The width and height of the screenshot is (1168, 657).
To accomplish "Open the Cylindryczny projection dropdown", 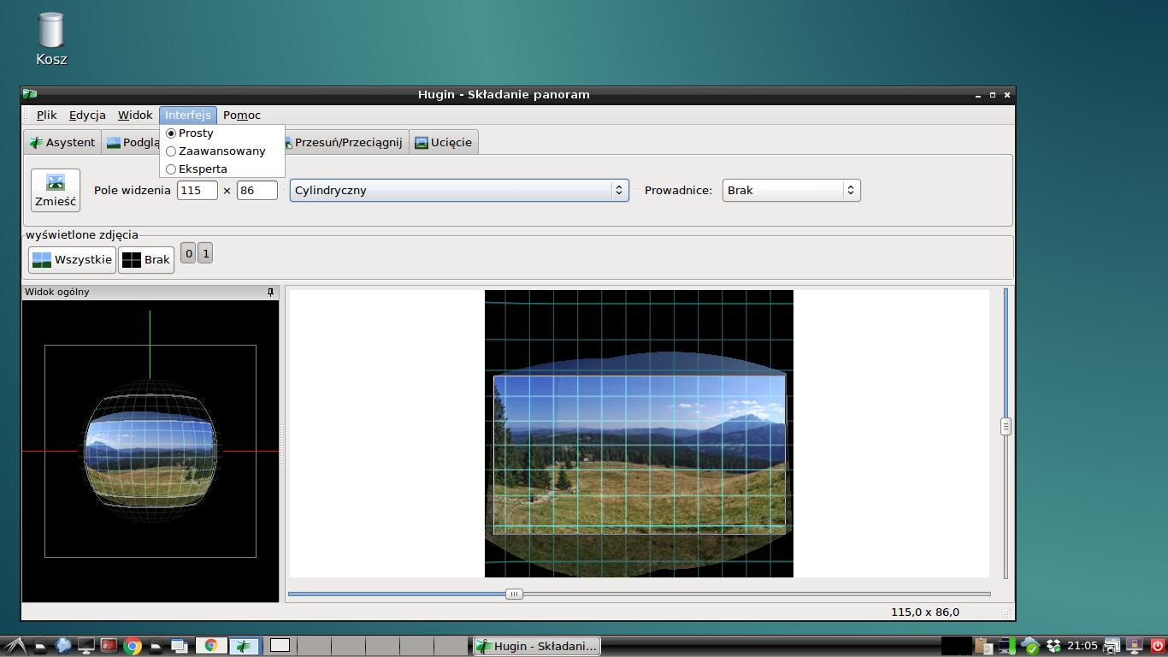I will coord(459,191).
